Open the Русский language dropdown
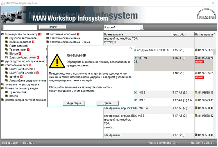 coord(142,27)
